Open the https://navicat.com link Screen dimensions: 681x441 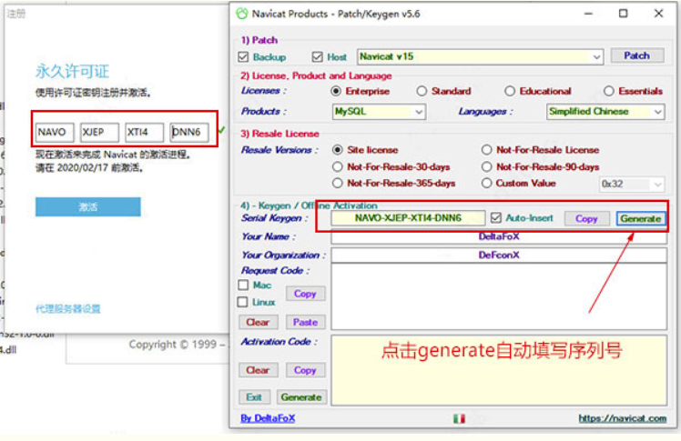tap(623, 418)
